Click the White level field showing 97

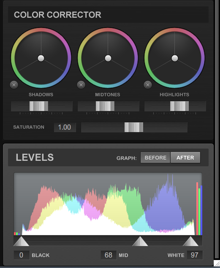tap(195, 255)
